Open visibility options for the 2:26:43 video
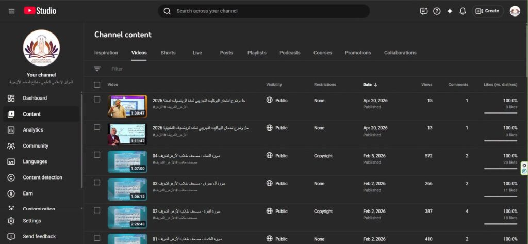The width and height of the screenshot is (528, 244). [x=277, y=212]
